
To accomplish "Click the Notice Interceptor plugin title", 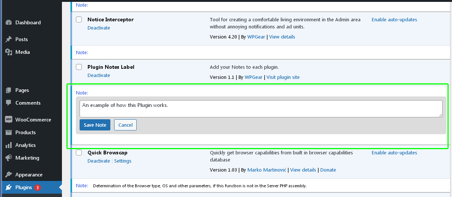I will [x=110, y=19].
